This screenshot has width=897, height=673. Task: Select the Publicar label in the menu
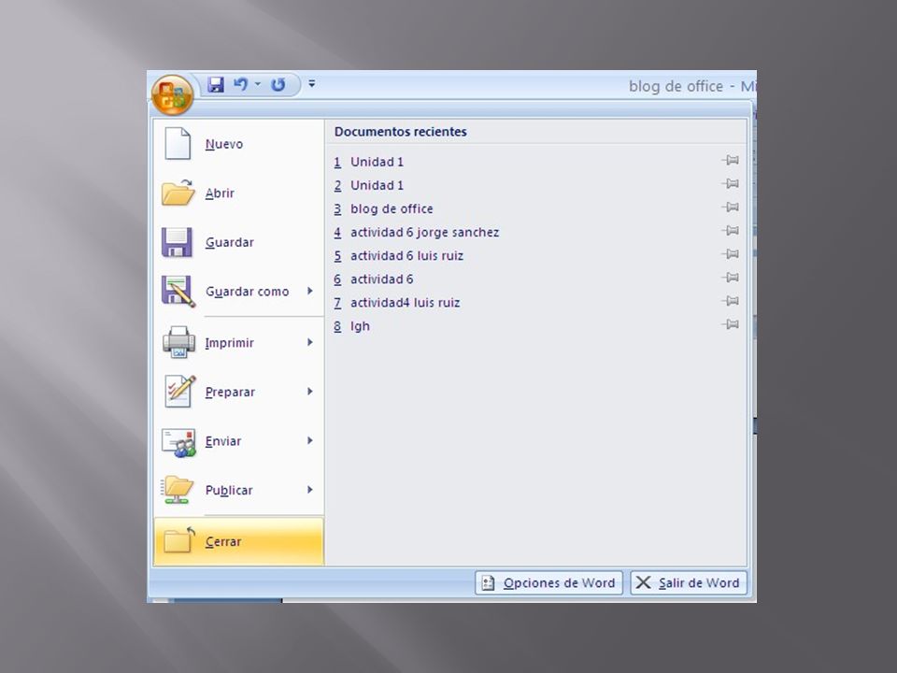[x=229, y=491]
